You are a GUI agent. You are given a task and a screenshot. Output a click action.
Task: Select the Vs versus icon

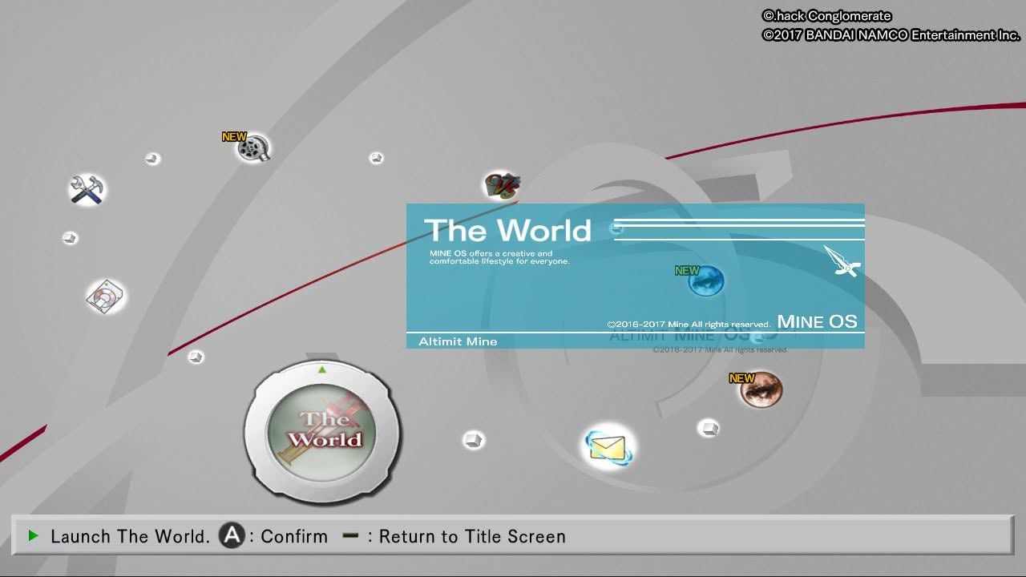(x=503, y=186)
